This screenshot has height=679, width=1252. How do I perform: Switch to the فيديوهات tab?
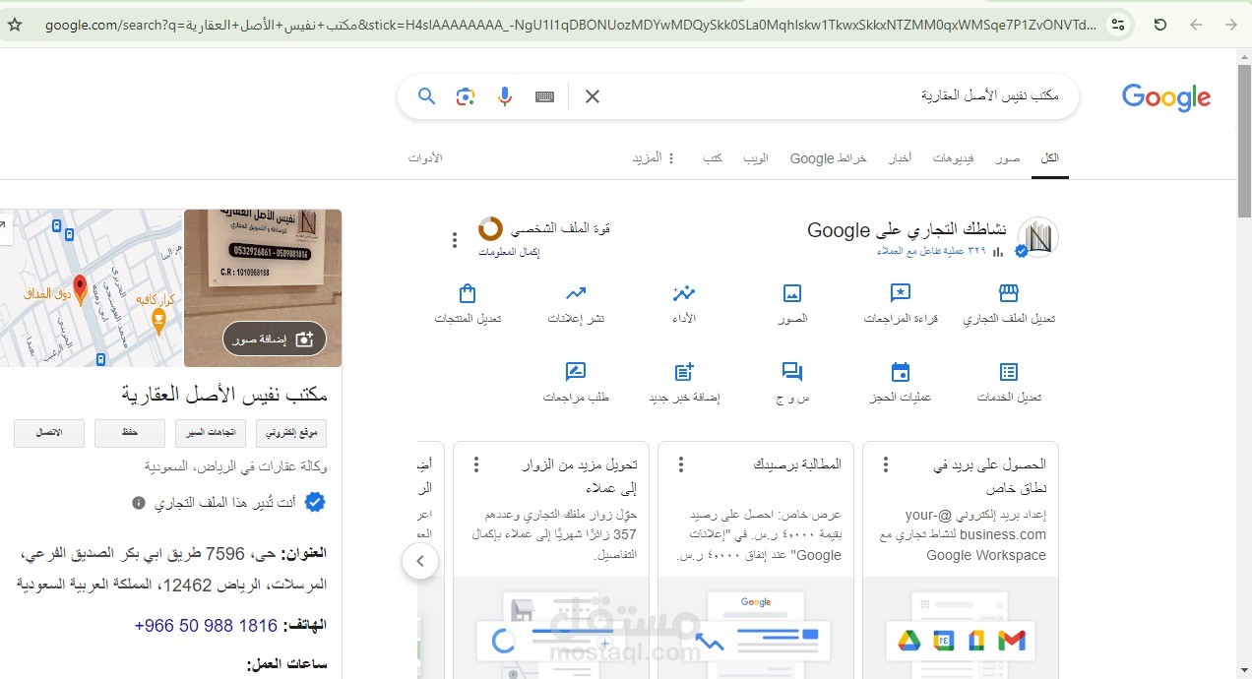coord(954,158)
